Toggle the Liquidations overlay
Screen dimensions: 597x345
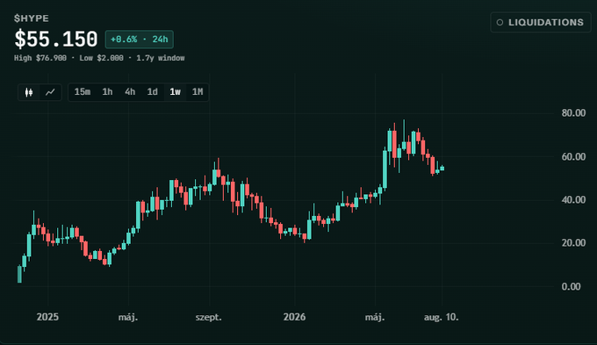click(541, 23)
